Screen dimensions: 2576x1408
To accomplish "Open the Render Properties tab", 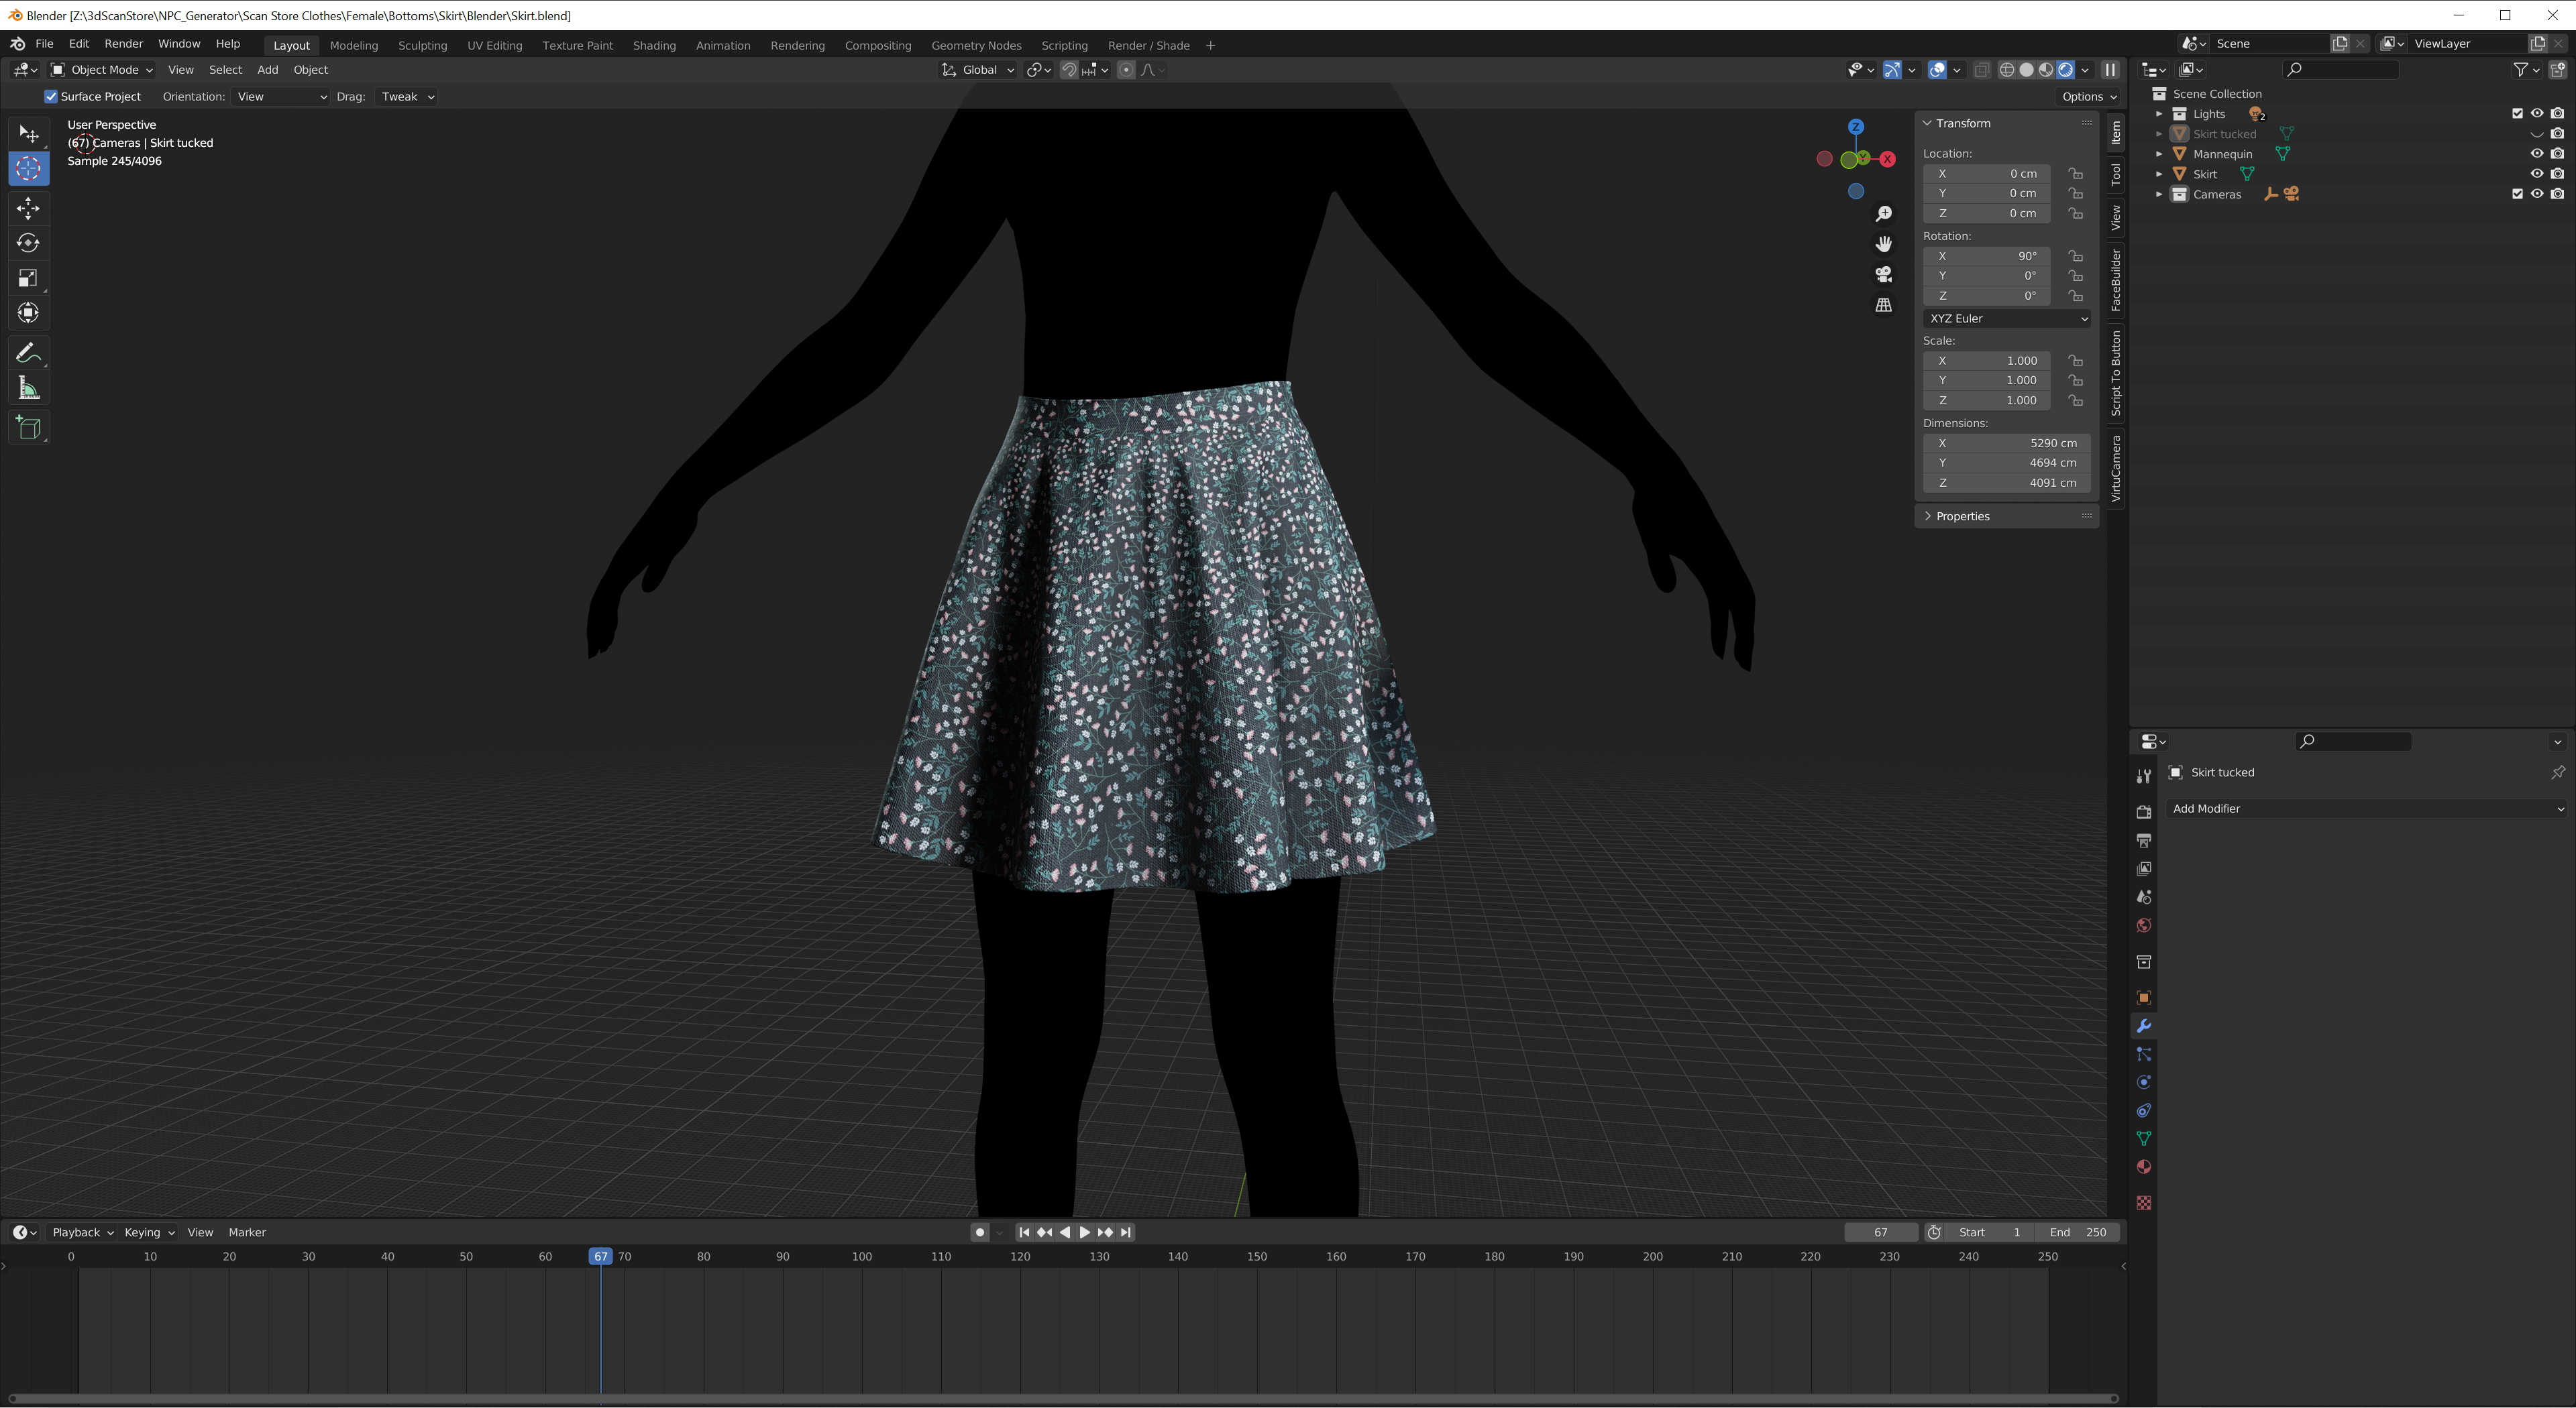I will [x=2144, y=813].
